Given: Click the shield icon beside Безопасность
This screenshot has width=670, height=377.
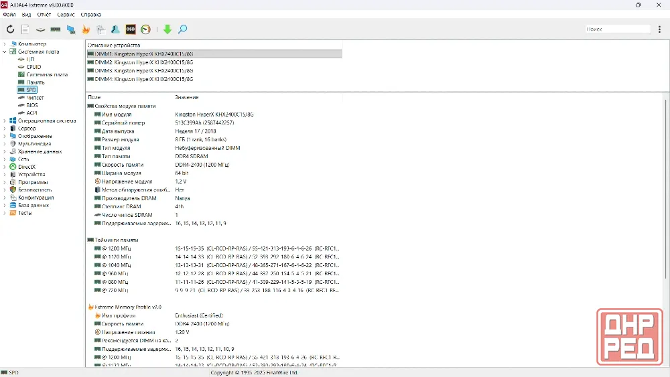Looking at the screenshot, I should point(13,190).
